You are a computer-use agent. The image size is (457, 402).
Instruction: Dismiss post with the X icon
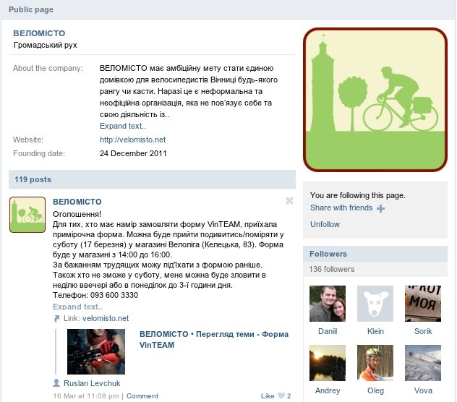tap(289, 200)
